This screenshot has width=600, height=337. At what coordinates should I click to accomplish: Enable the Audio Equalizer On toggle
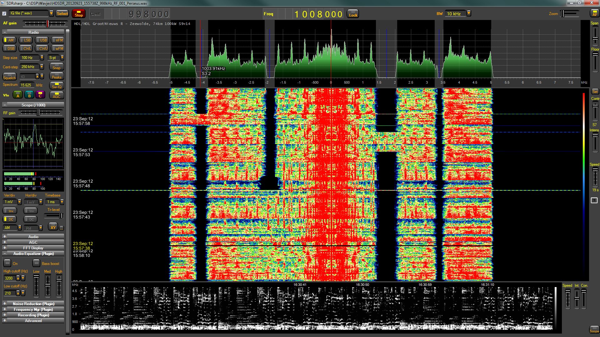point(7,263)
